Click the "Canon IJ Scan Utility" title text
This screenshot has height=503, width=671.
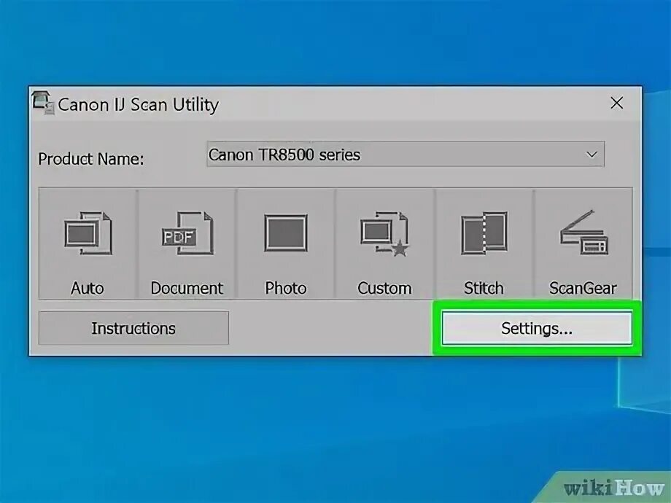pos(139,105)
